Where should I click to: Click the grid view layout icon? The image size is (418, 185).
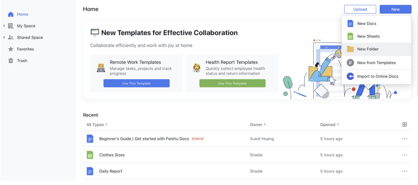(x=405, y=124)
